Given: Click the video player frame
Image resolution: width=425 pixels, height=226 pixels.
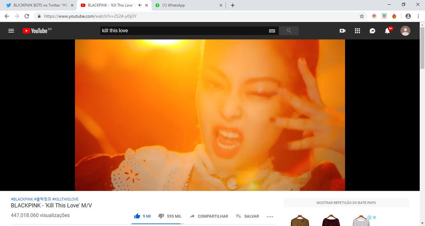Looking at the screenshot, I should click(x=210, y=115).
